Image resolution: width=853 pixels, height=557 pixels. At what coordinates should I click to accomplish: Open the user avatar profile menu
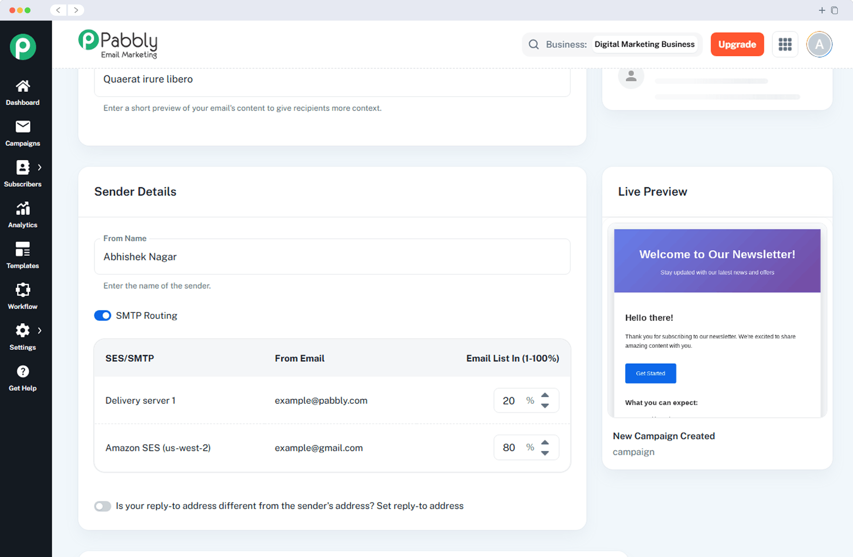coord(819,44)
